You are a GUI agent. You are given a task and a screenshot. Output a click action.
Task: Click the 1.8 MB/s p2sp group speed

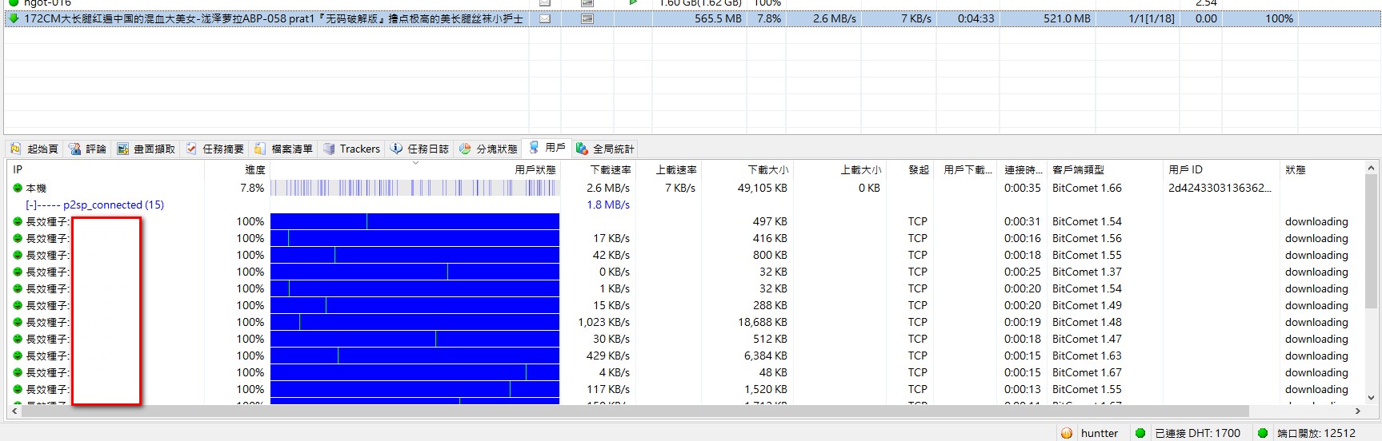(608, 205)
